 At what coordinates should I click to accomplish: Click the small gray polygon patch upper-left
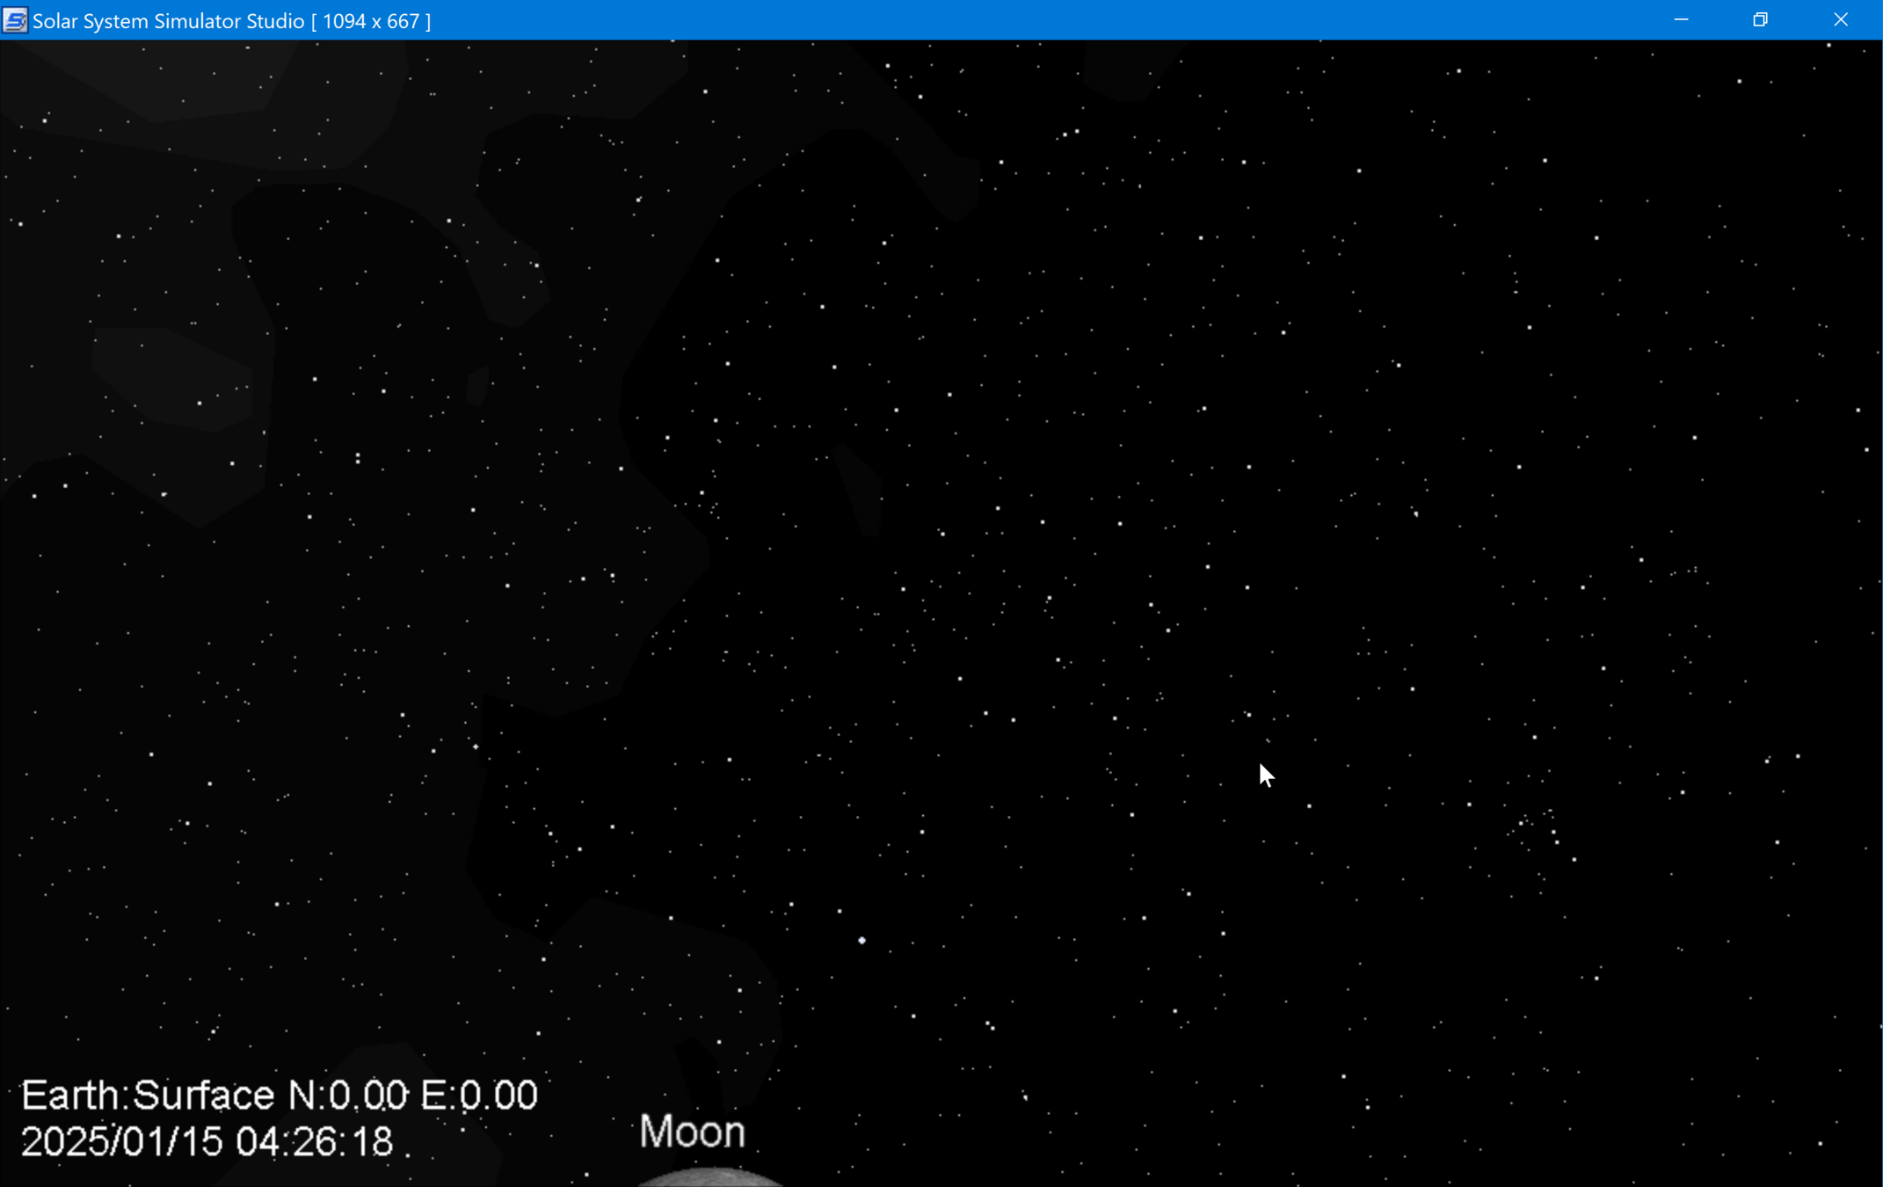(477, 386)
